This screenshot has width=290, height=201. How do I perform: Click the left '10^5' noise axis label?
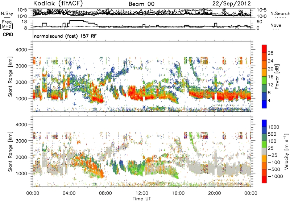coord(22,10)
